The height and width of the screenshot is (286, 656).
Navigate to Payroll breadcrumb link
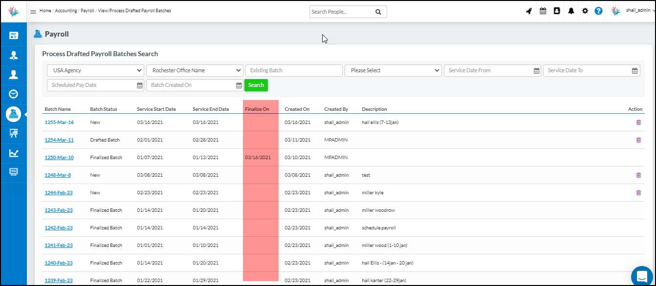pyautogui.click(x=87, y=11)
